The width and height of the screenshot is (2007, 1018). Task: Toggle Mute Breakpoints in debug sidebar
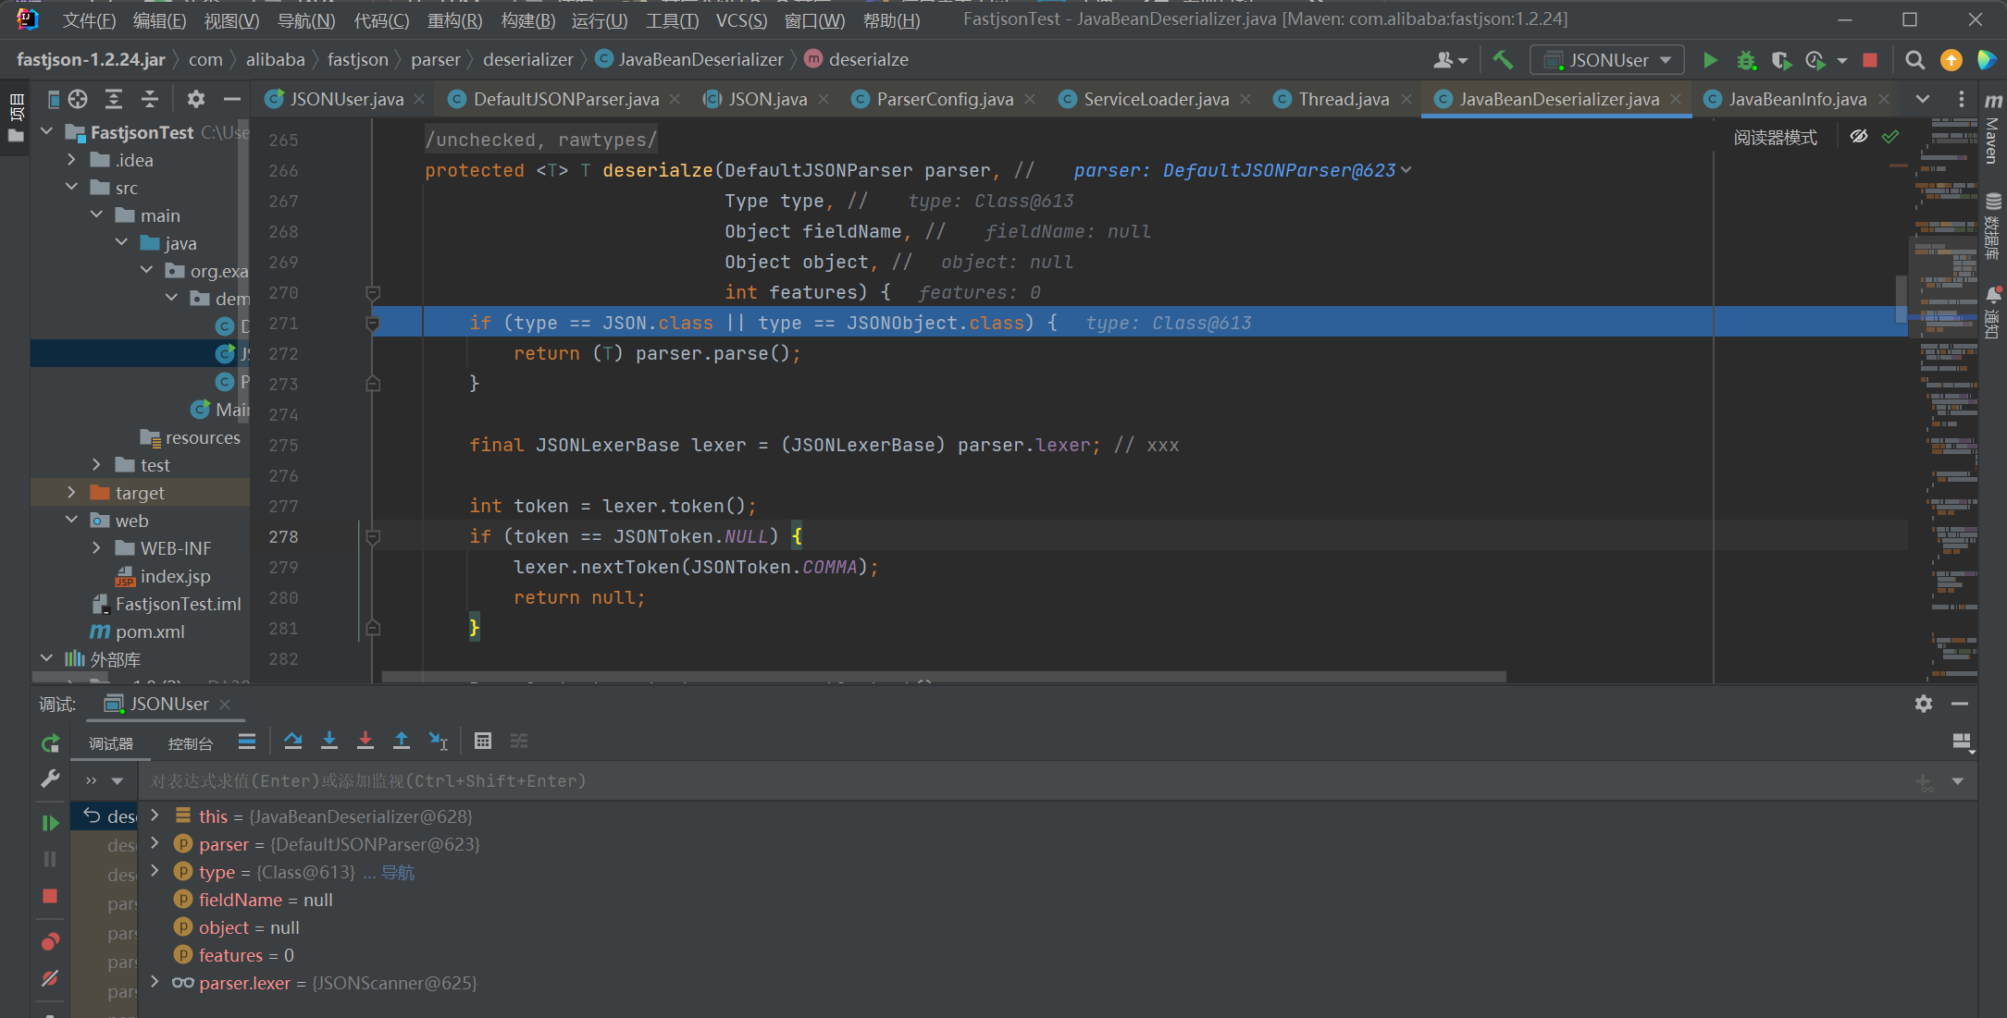(x=50, y=978)
